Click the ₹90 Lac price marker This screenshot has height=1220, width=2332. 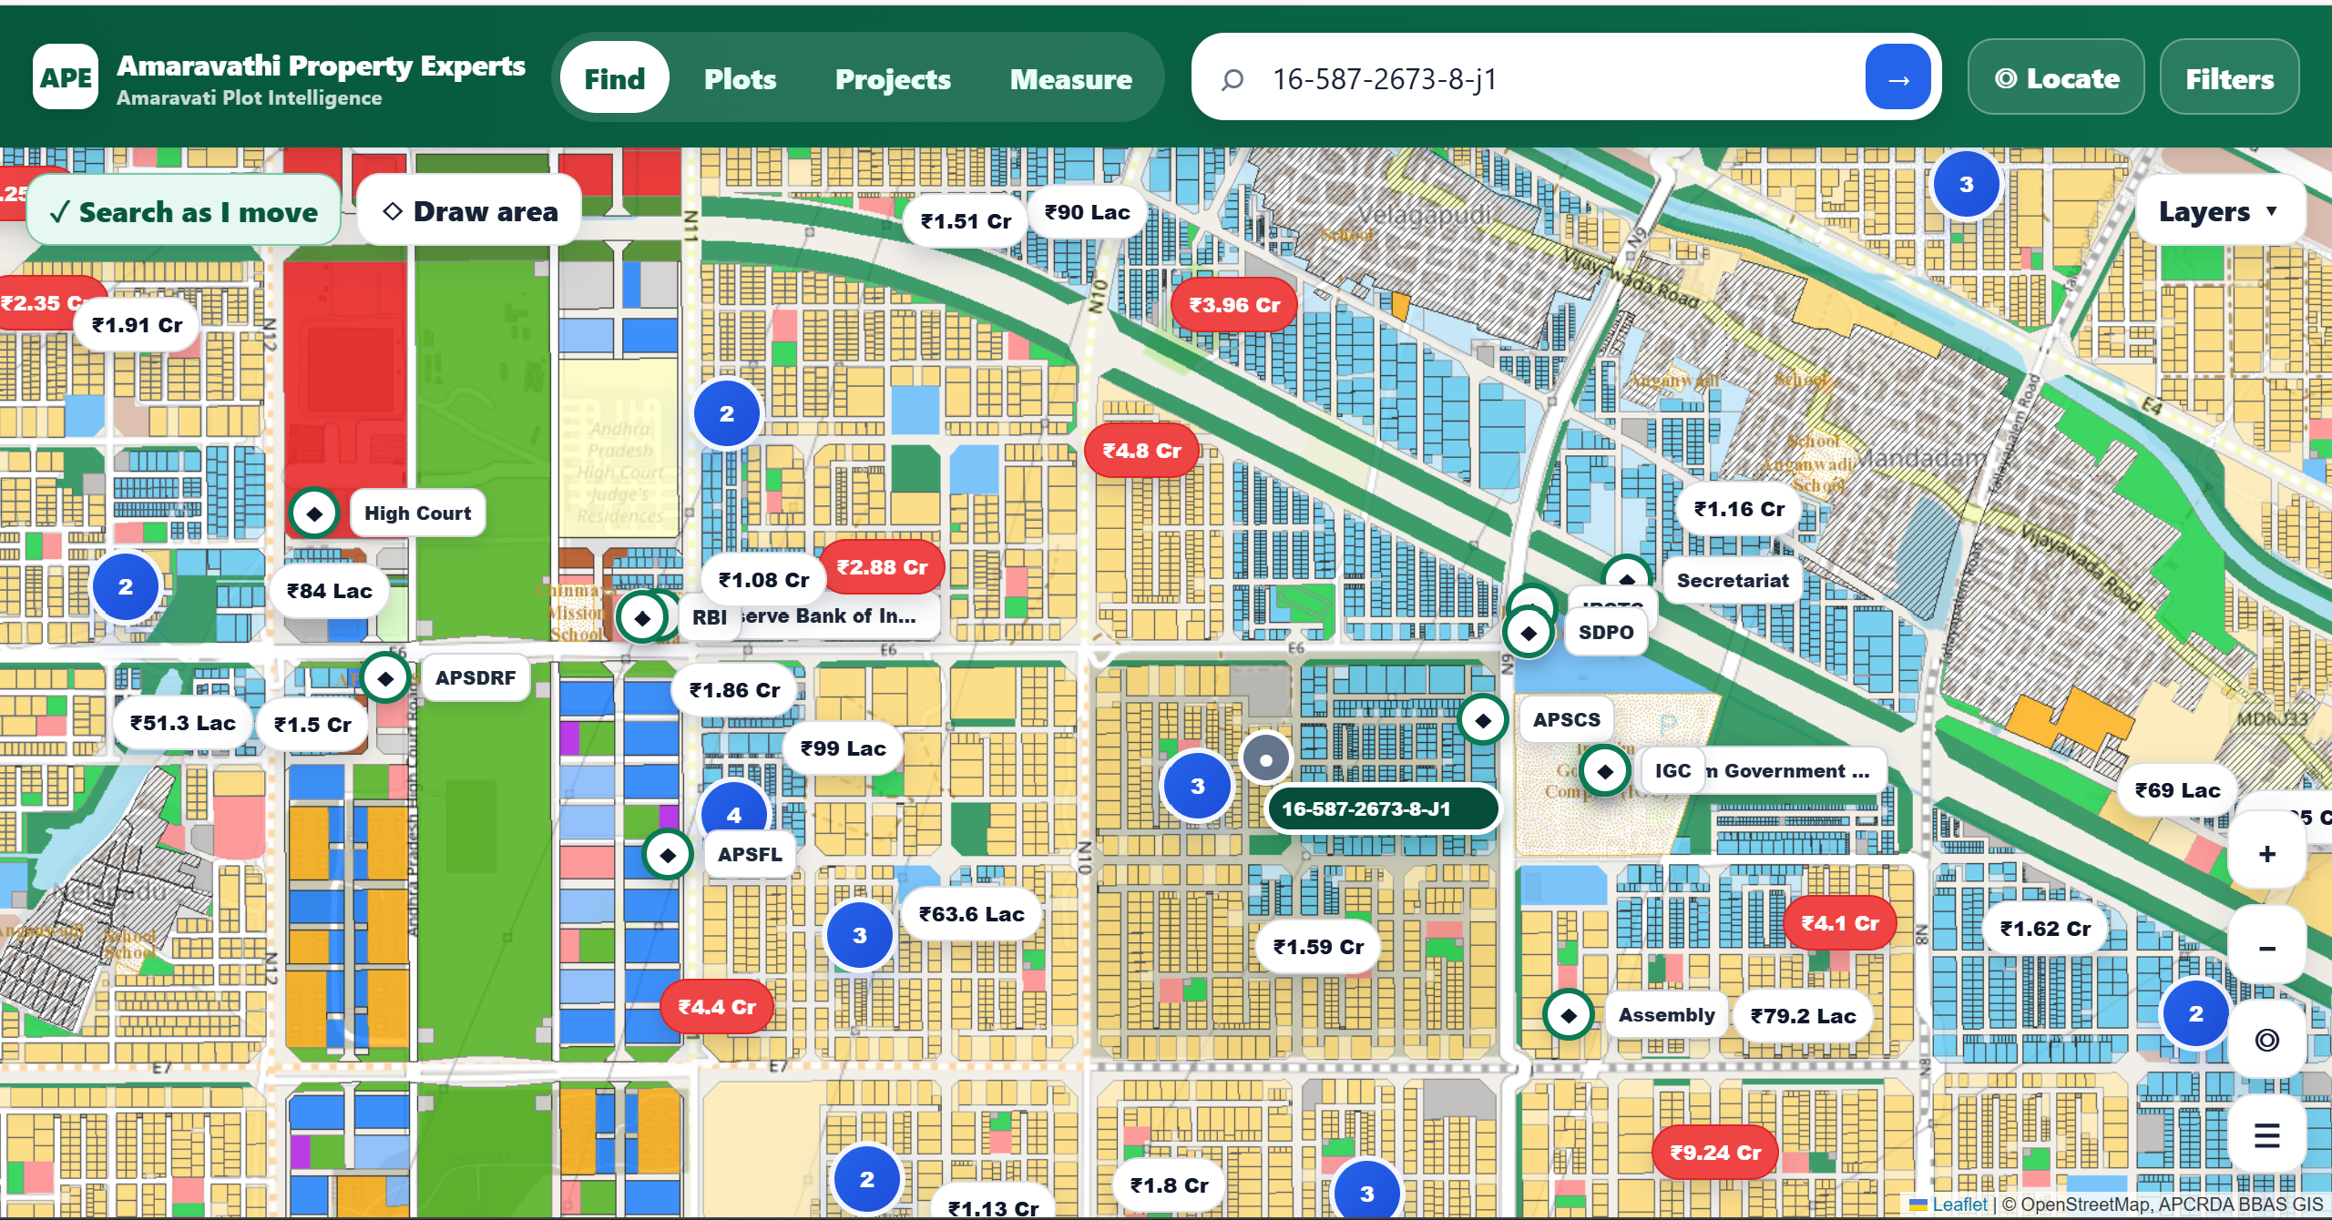click(x=1087, y=212)
